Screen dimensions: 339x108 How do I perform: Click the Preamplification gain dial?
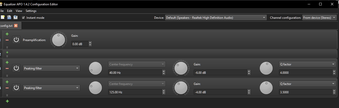point(59,40)
